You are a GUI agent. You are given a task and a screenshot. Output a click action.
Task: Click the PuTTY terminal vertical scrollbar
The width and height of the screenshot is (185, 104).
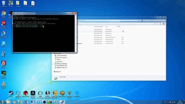75,34
